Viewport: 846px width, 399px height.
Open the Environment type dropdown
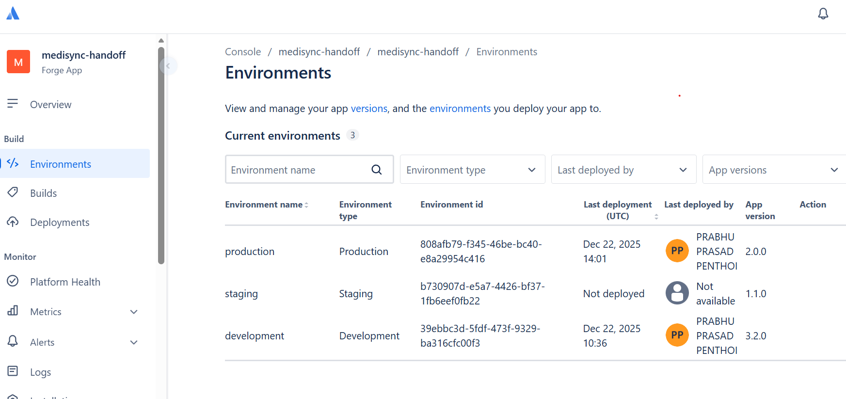coord(472,170)
